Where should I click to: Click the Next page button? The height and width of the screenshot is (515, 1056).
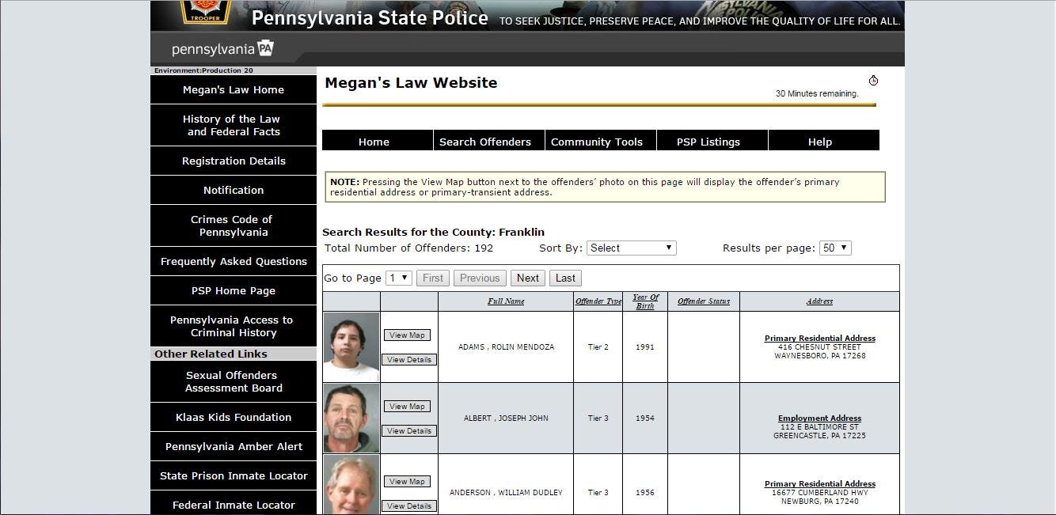click(528, 278)
